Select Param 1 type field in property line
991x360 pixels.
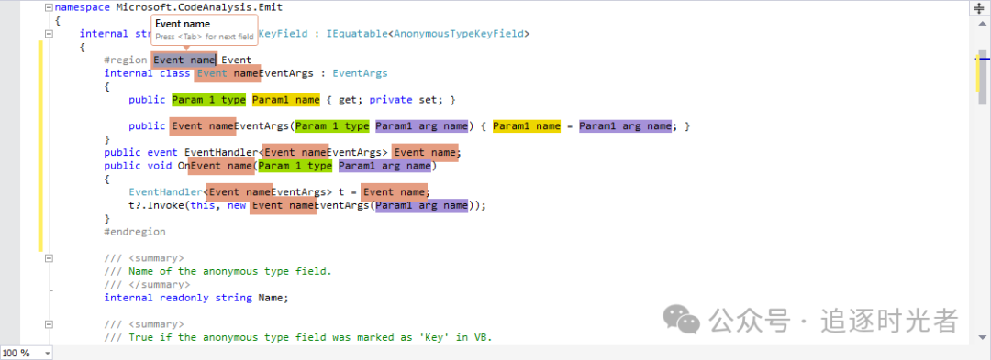(x=208, y=100)
